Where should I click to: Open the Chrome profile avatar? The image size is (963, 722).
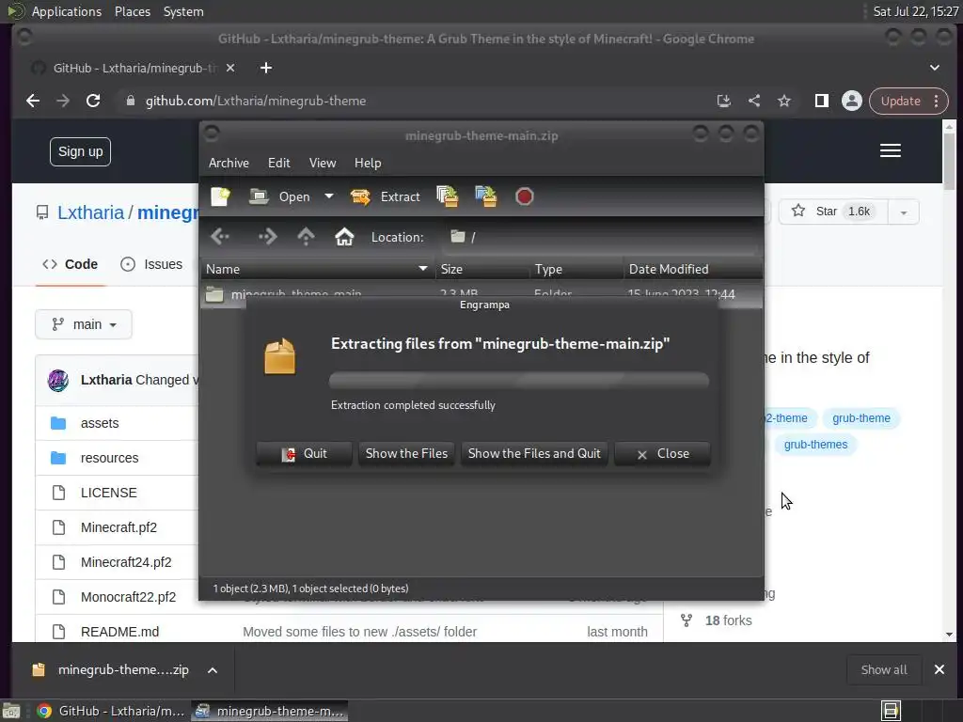point(852,101)
